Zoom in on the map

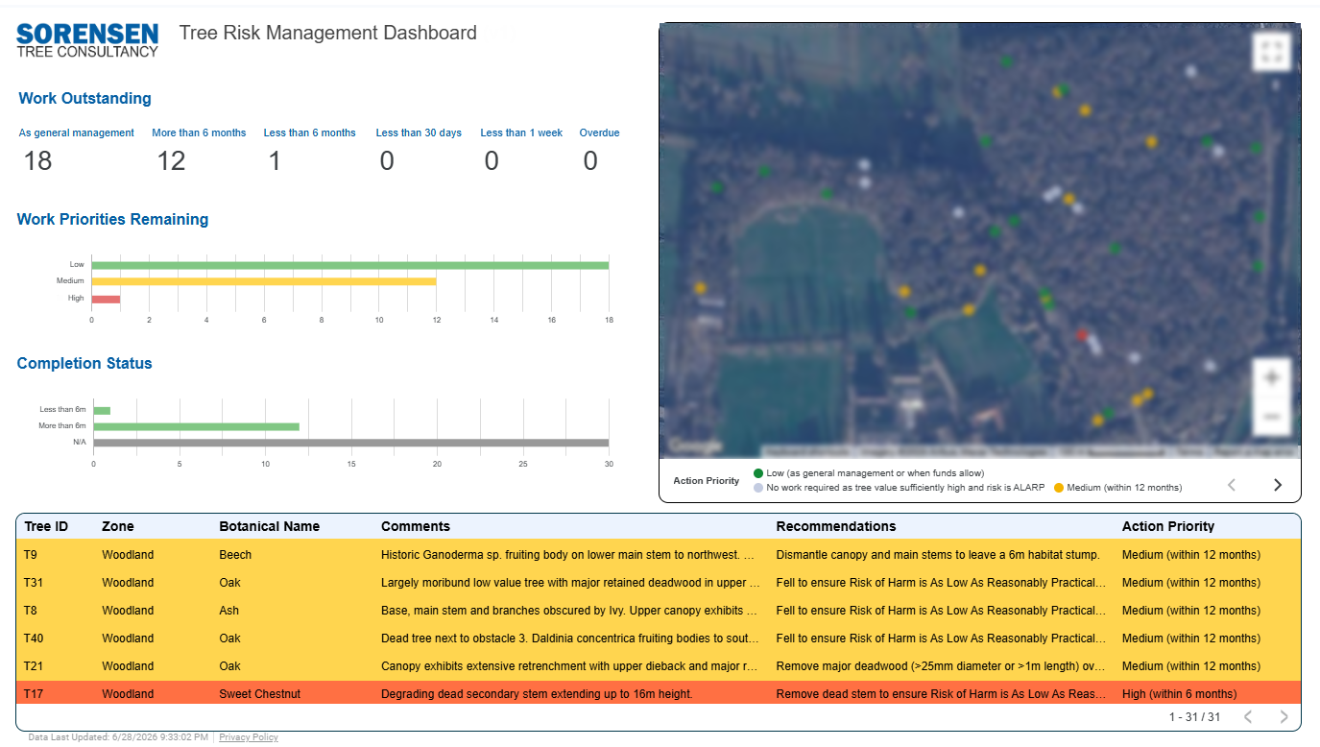click(x=1271, y=378)
